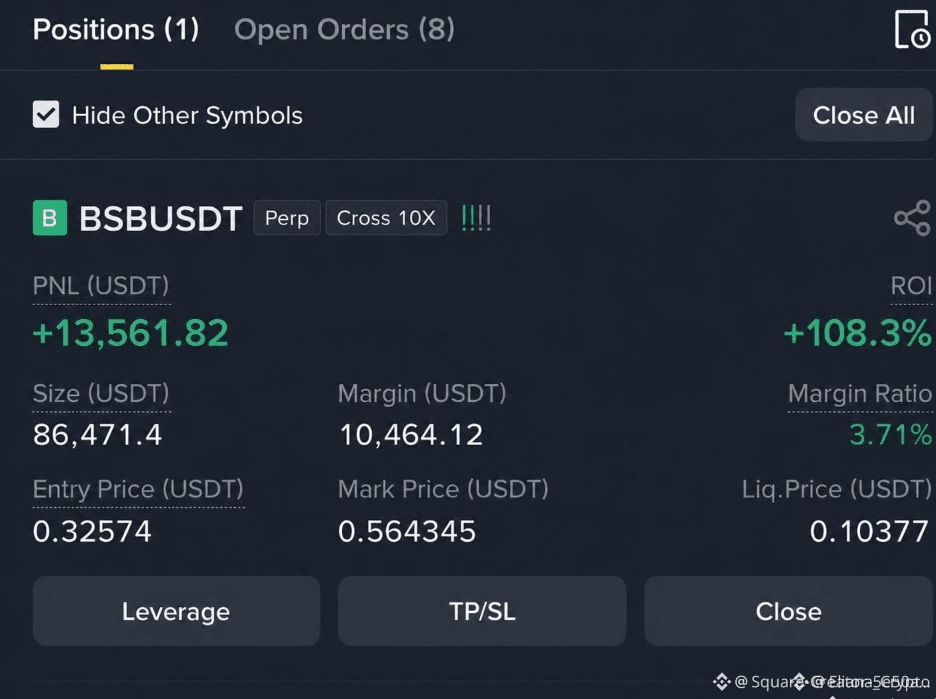
Task: Switch to Open Orders (8) tab
Action: point(345,29)
